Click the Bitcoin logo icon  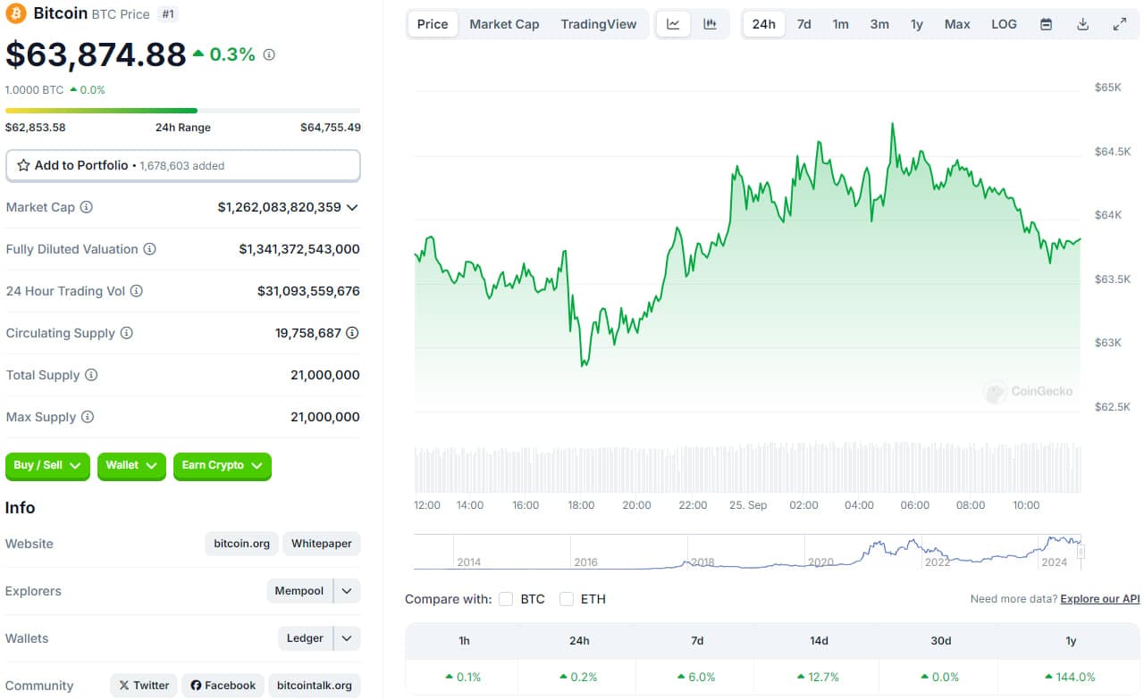click(x=16, y=13)
